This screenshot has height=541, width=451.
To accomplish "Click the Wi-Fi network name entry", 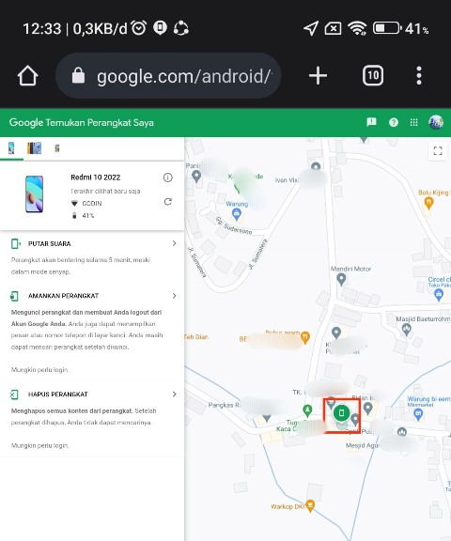I will [x=92, y=204].
